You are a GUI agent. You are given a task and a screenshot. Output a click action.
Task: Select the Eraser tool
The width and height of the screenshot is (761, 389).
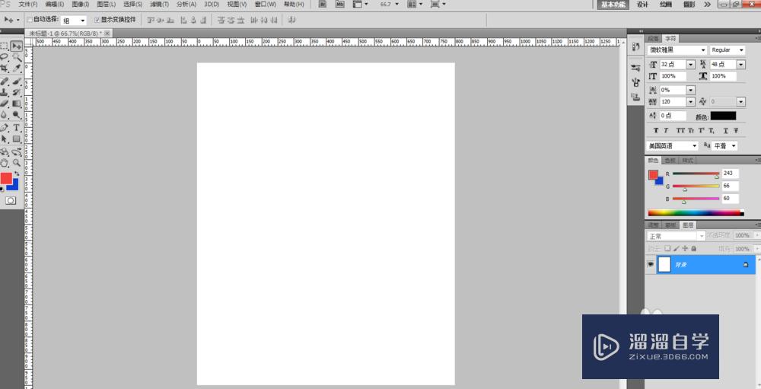(5, 104)
